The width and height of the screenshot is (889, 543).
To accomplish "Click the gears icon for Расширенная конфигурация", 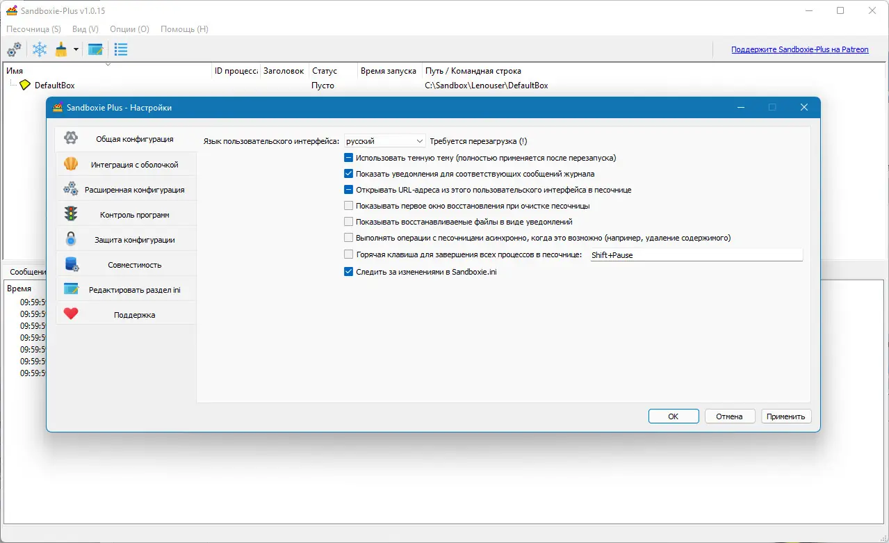I will pos(70,189).
